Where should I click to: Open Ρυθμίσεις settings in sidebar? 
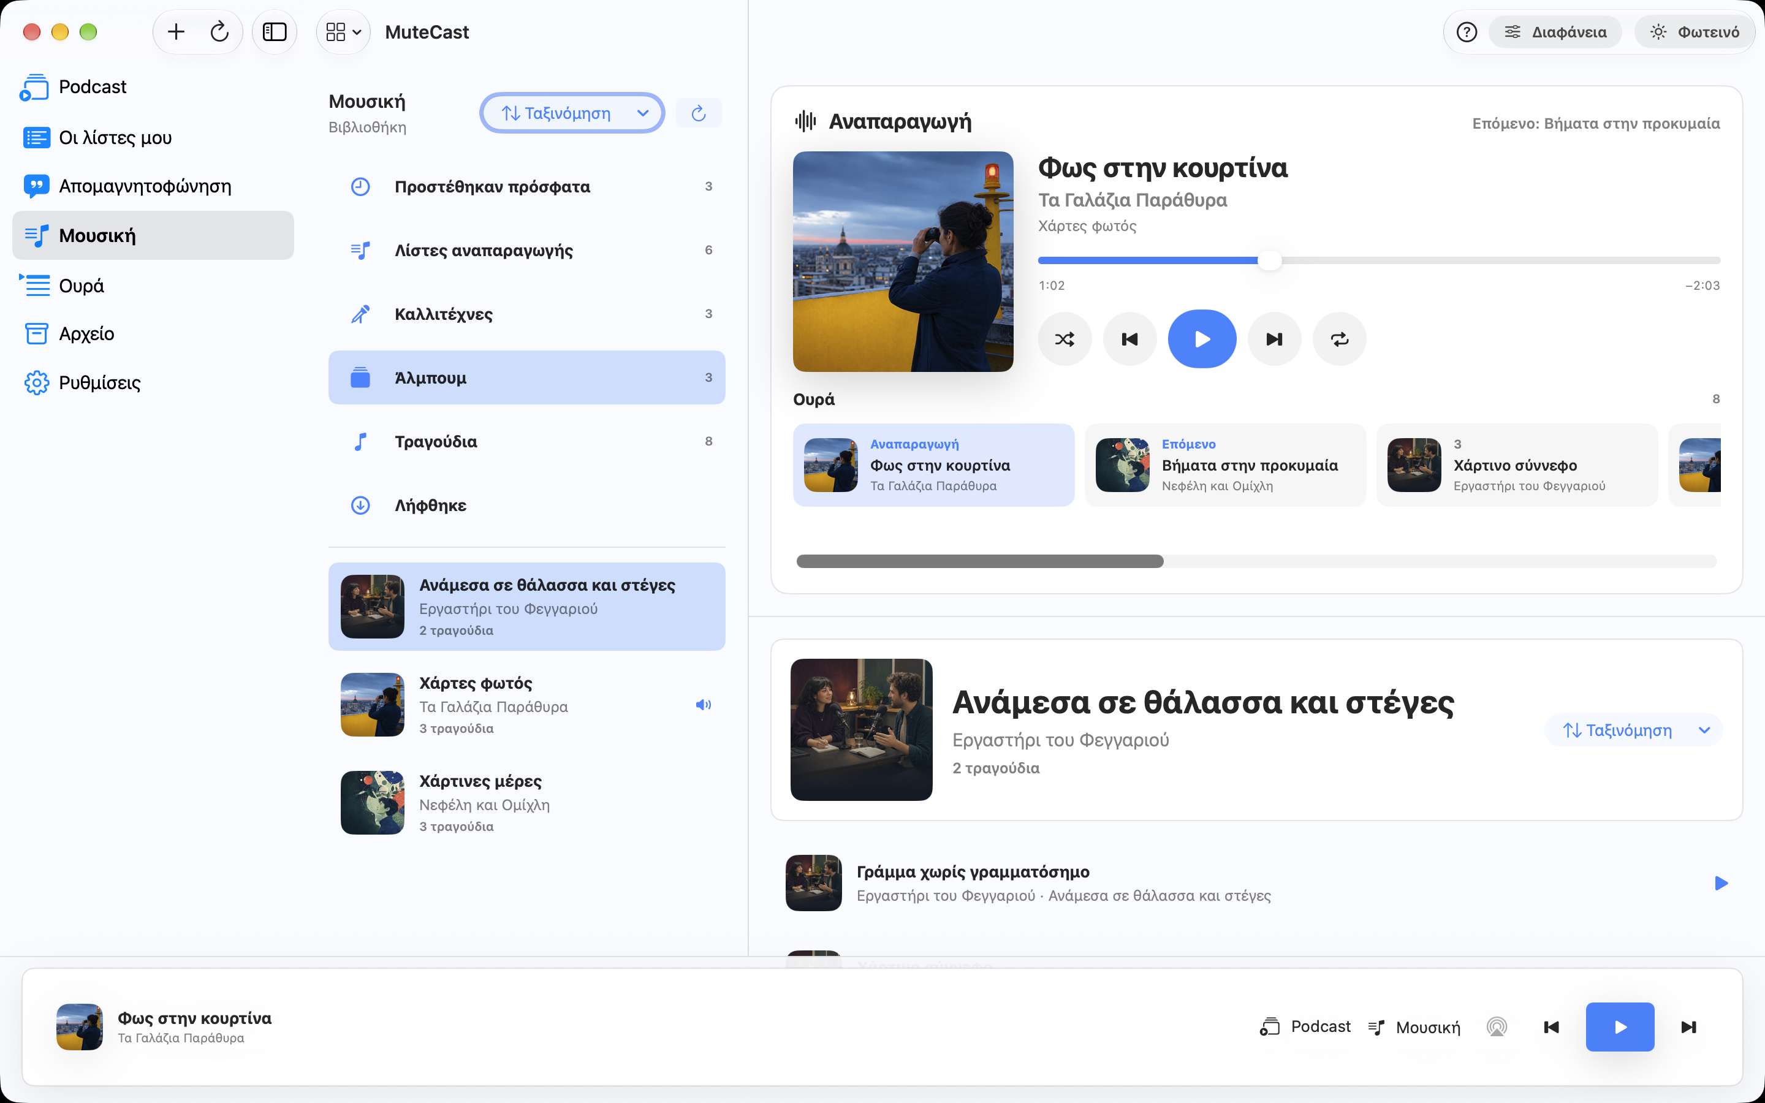click(153, 382)
